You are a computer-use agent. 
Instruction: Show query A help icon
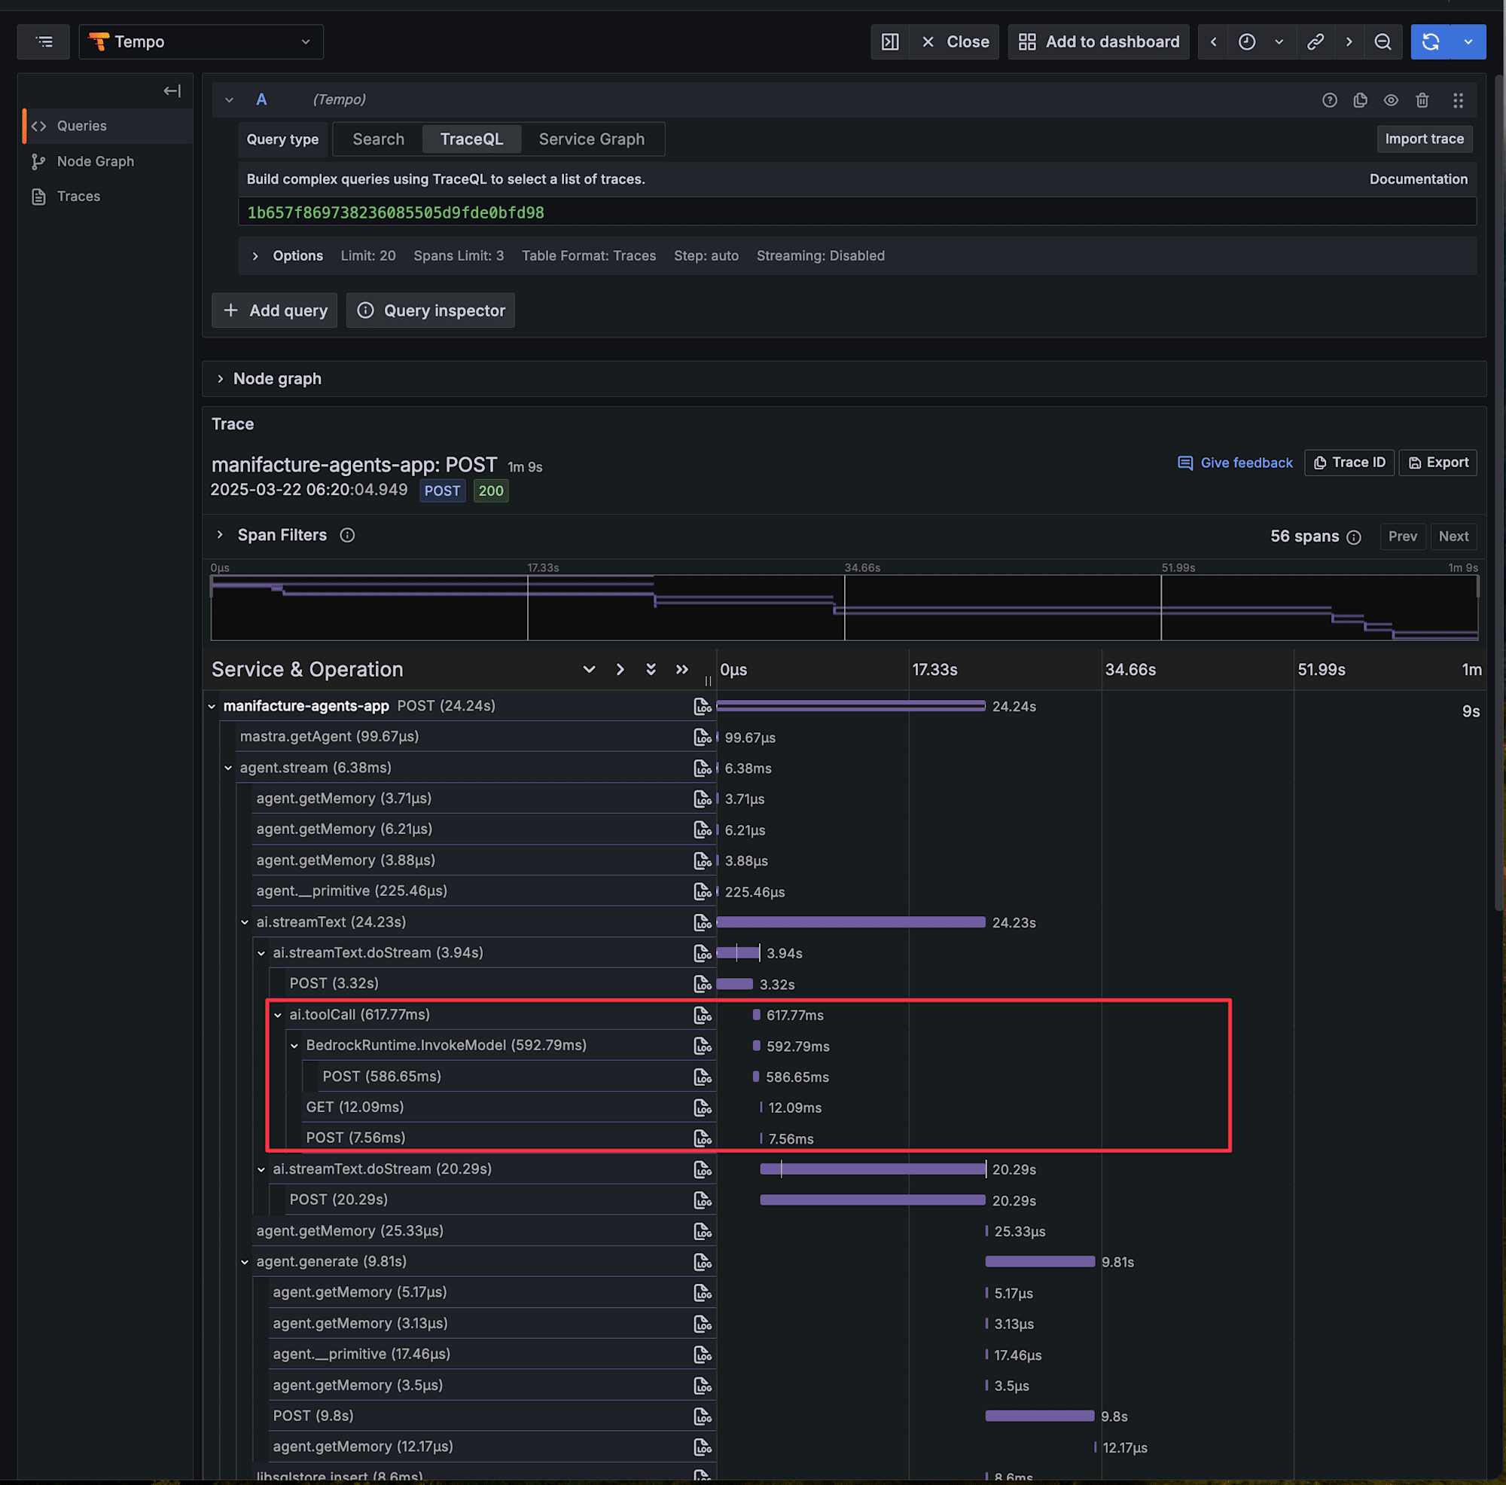tap(1330, 100)
